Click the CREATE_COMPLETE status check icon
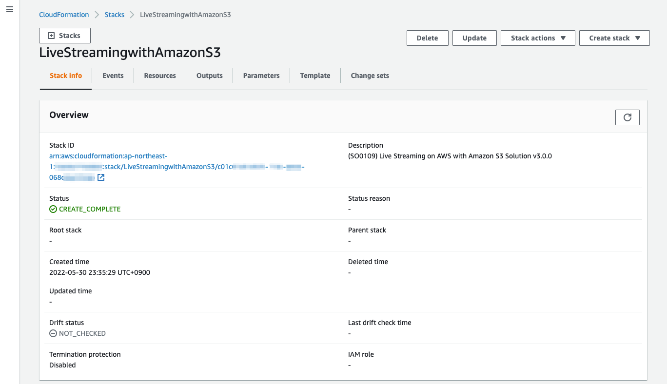The width and height of the screenshot is (667, 384). [53, 209]
